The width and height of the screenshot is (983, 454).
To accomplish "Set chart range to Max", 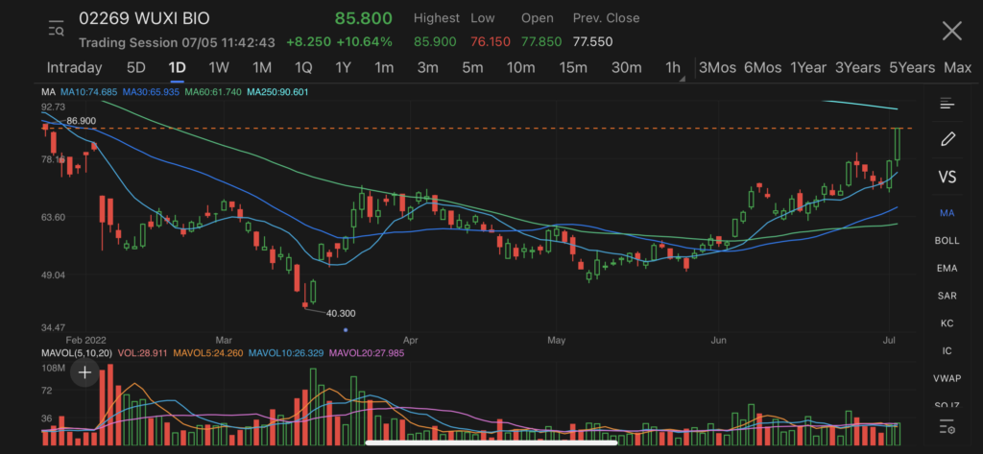I will point(957,68).
